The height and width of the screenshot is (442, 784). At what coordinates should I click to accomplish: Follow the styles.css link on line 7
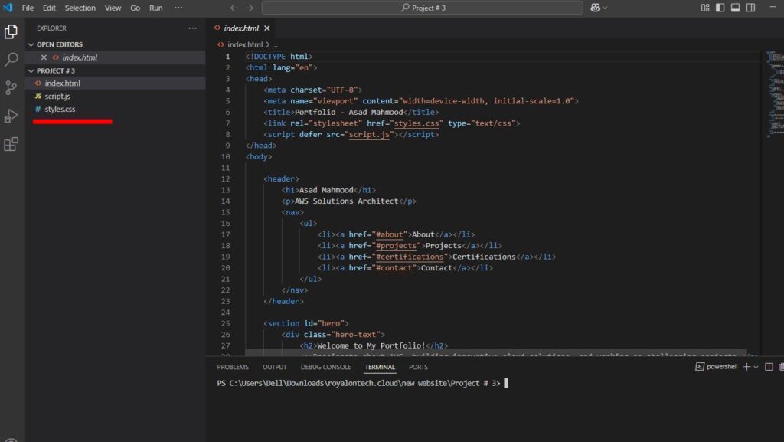coord(416,123)
